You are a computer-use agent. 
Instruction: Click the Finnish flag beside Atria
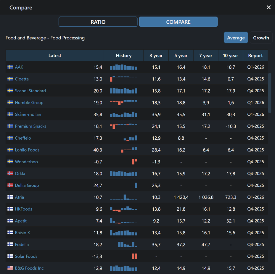click(10, 197)
